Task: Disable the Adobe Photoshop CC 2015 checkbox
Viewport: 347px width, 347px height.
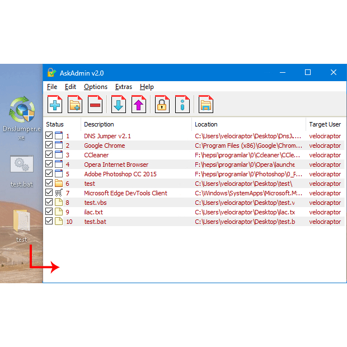Action: (x=49, y=173)
